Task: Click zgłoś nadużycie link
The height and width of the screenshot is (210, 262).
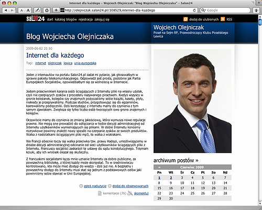Action: [x=95, y=186]
